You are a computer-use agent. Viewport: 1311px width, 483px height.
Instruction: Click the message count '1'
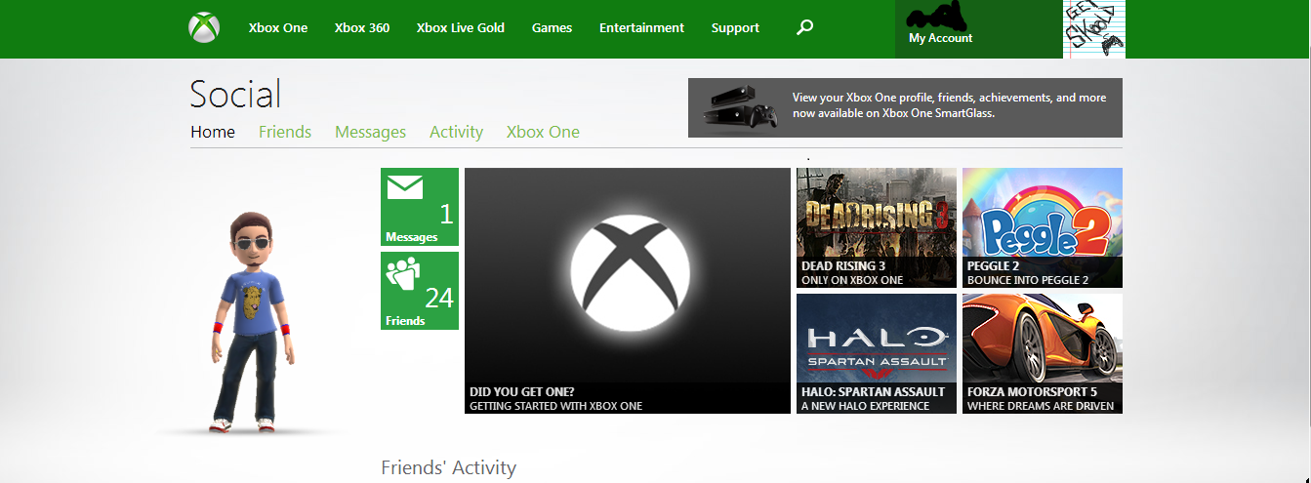coord(446,214)
